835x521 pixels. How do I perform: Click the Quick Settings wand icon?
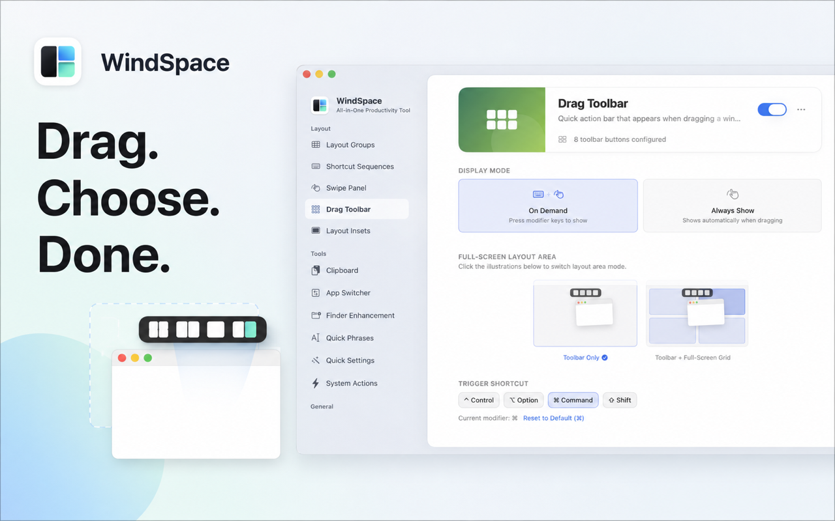pos(316,360)
